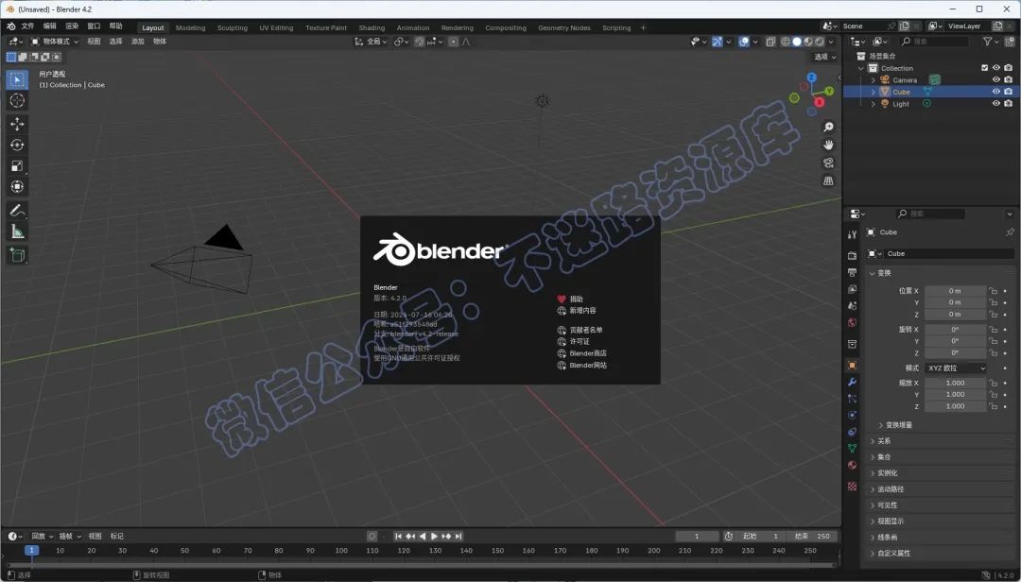Open the Output properties tab icon
1021x582 pixels.
pos(852,272)
